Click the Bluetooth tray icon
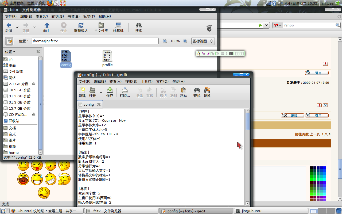 coord(274,3)
